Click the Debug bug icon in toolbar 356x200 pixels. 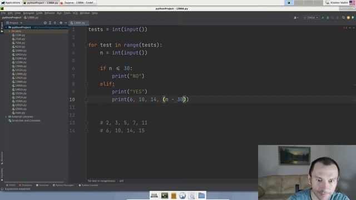(x=328, y=18)
